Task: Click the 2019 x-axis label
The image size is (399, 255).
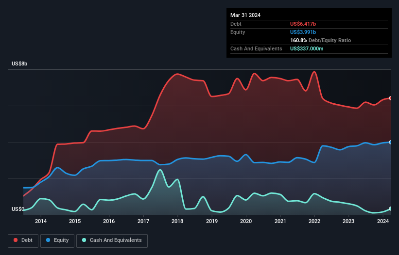Action: (212, 221)
